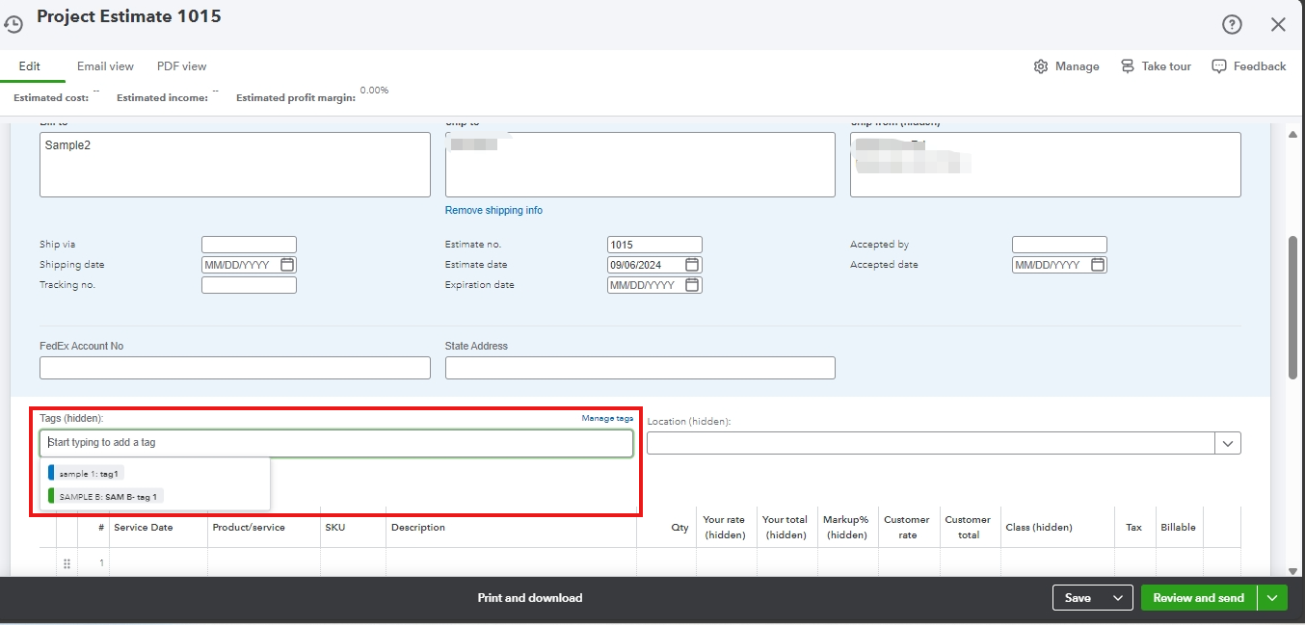The width and height of the screenshot is (1305, 625).
Task: Switch to the Email view tab
Action: [105, 66]
